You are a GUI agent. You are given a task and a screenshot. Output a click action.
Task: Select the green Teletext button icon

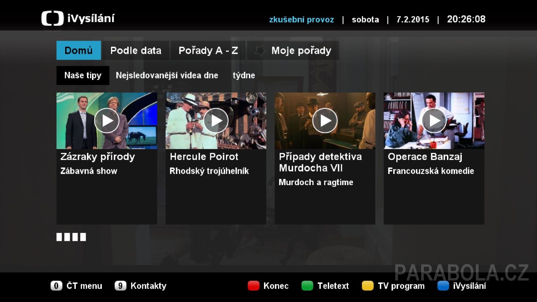(x=307, y=286)
